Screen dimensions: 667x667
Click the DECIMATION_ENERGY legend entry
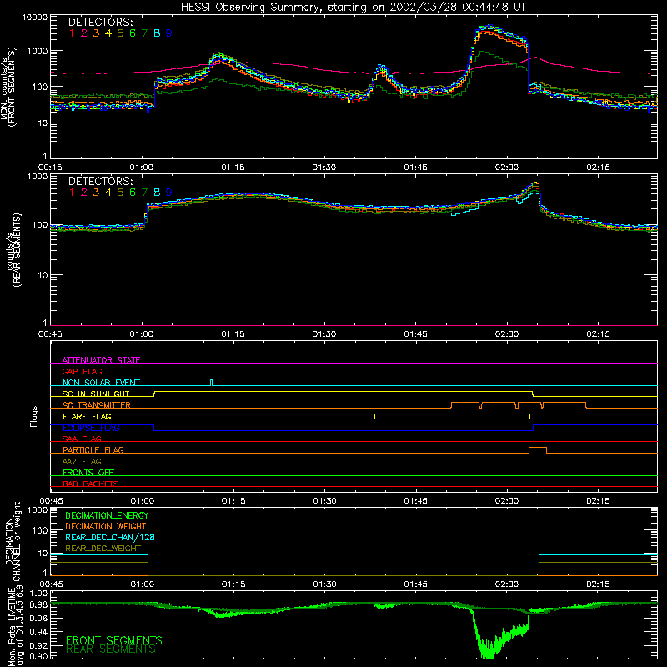pyautogui.click(x=107, y=515)
